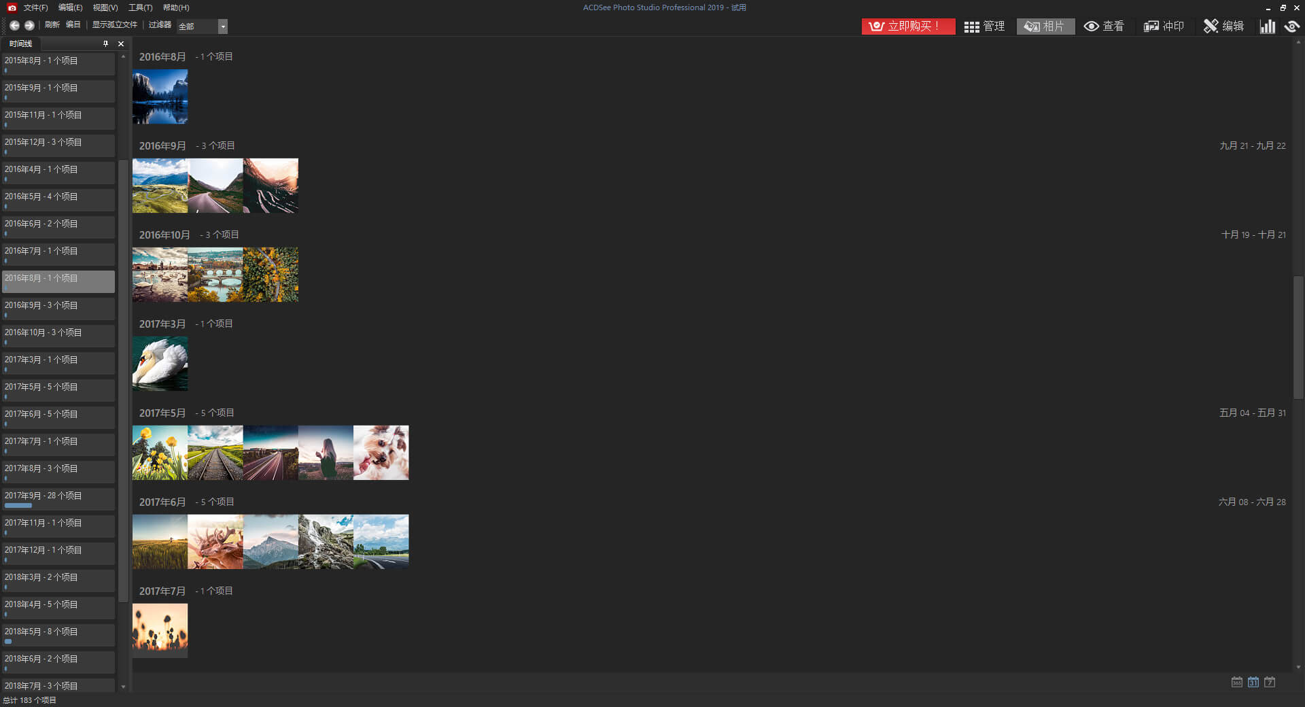Click the 刷新 refresh button
The image size is (1305, 707).
[x=52, y=24]
